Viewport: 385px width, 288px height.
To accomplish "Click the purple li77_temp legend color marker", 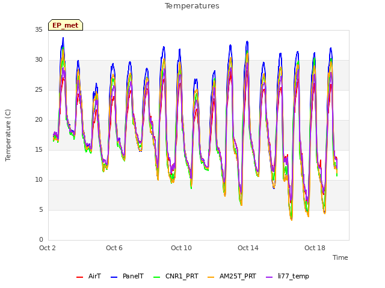I will click(x=269, y=277).
